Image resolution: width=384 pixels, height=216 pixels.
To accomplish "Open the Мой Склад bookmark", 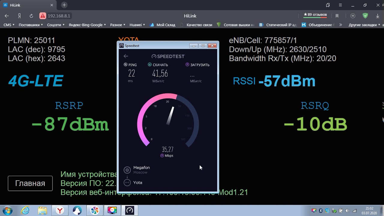I will click(x=162, y=25).
